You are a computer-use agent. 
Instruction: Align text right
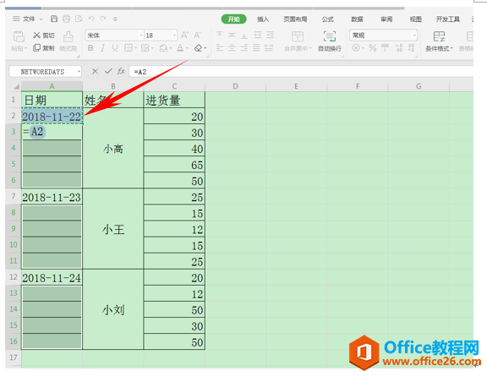(244, 48)
